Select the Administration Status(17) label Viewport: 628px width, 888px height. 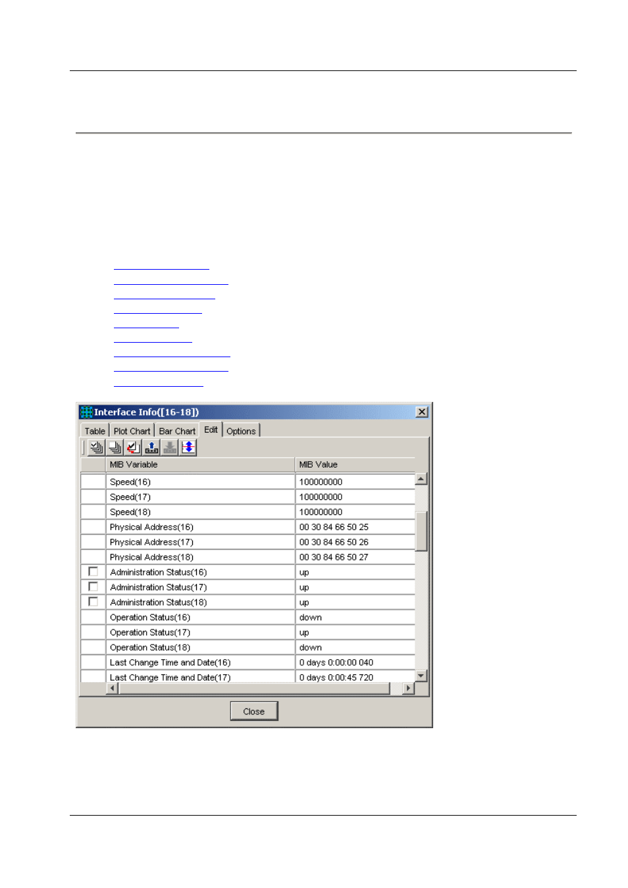(x=158, y=587)
